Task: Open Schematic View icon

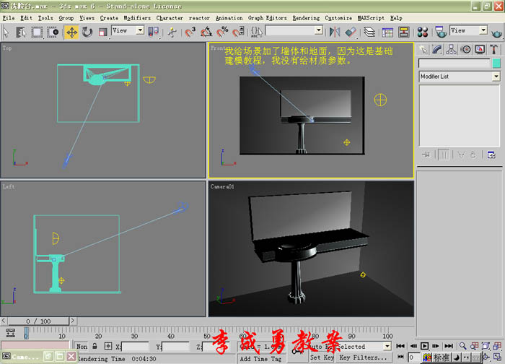Action: click(x=403, y=32)
